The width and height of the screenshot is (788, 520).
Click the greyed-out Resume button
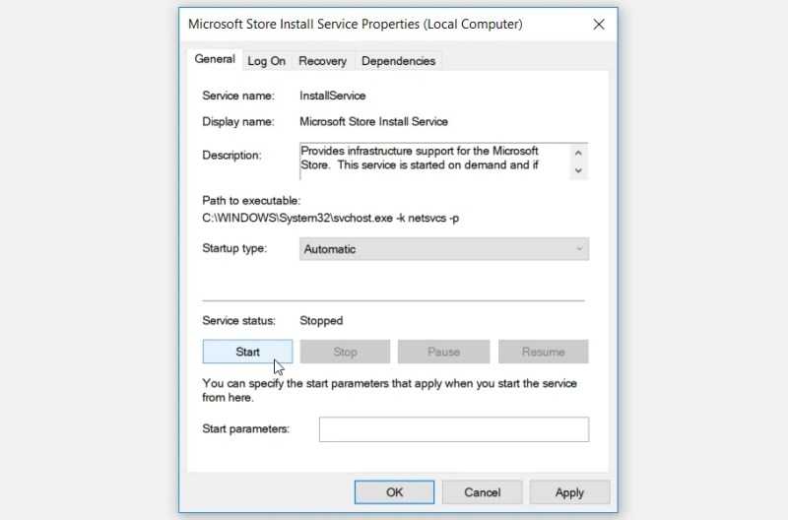click(544, 352)
